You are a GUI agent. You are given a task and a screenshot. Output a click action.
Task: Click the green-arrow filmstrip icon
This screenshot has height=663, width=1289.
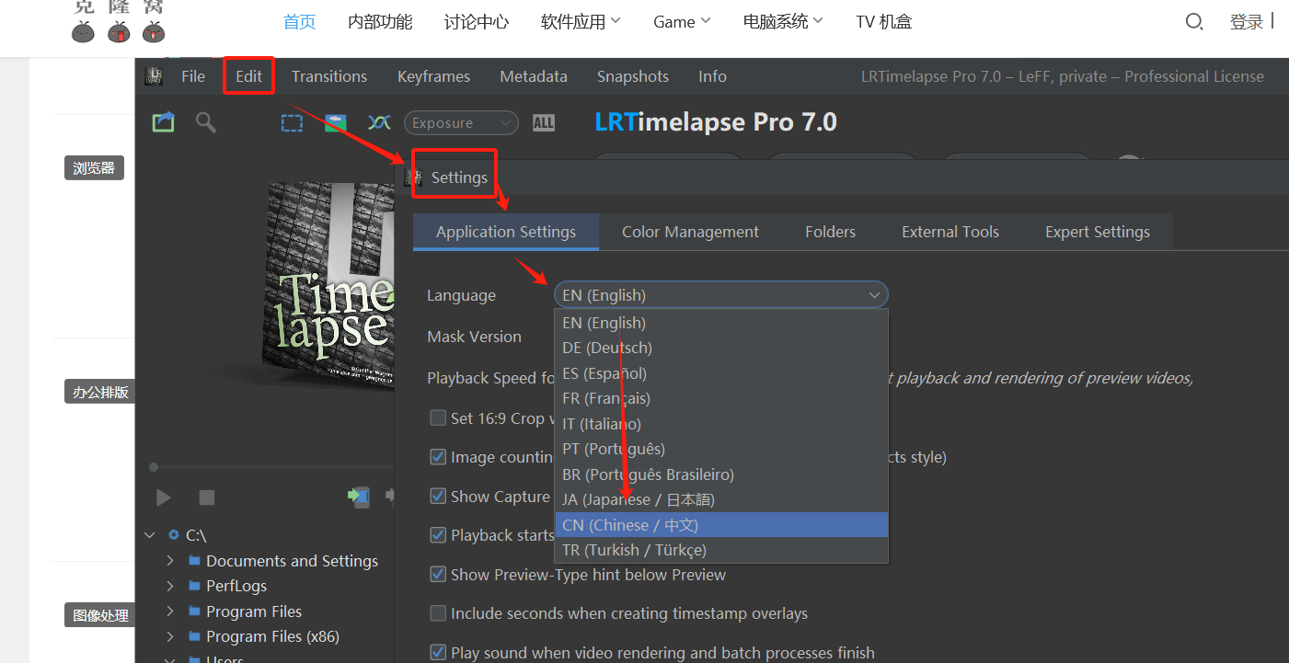359,497
